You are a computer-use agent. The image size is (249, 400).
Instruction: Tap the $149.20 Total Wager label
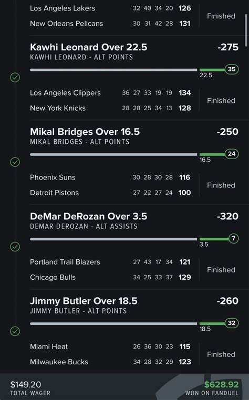coord(30,388)
